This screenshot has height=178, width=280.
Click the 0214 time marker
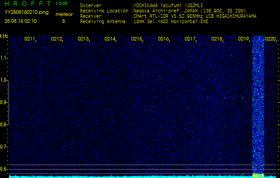pyautogui.click(x=110, y=39)
